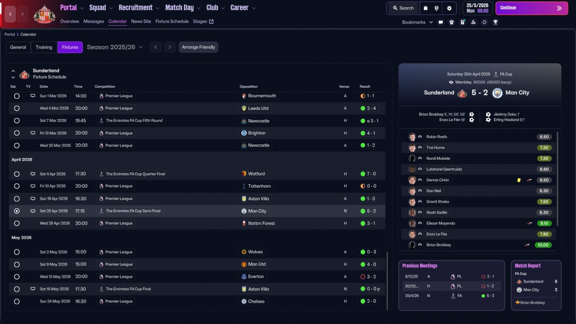Go back with the top navigation arrow
This screenshot has width=576, height=324.
click(x=11, y=14)
